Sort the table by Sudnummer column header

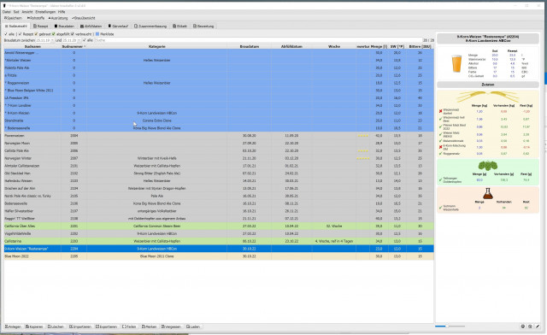click(x=74, y=46)
